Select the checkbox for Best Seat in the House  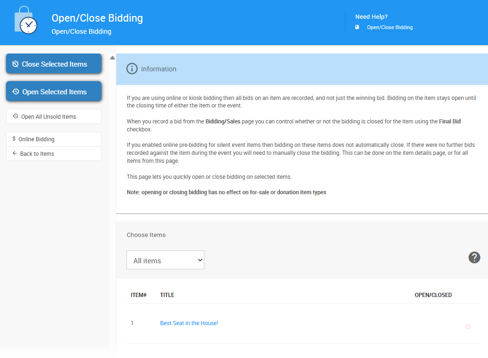(x=467, y=327)
